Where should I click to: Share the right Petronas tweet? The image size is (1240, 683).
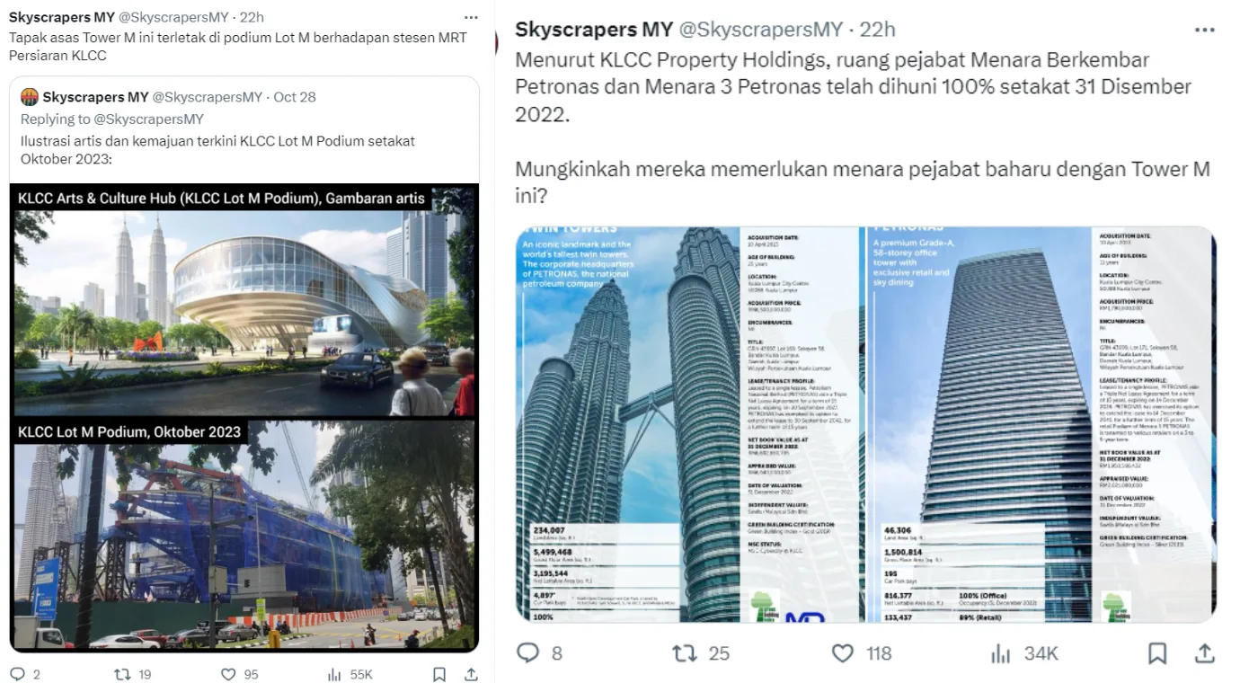[x=1204, y=653]
